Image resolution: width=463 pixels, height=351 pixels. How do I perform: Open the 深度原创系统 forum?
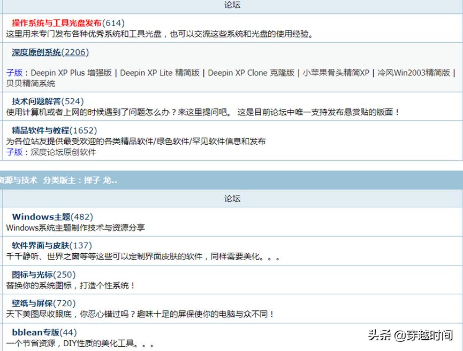(x=35, y=52)
